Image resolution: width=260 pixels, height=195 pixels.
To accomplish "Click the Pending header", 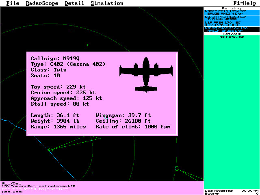I will [232, 8].
